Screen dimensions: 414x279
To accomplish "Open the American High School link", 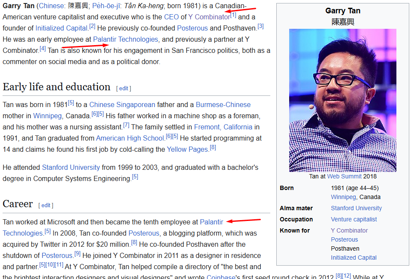I will 130,138.
